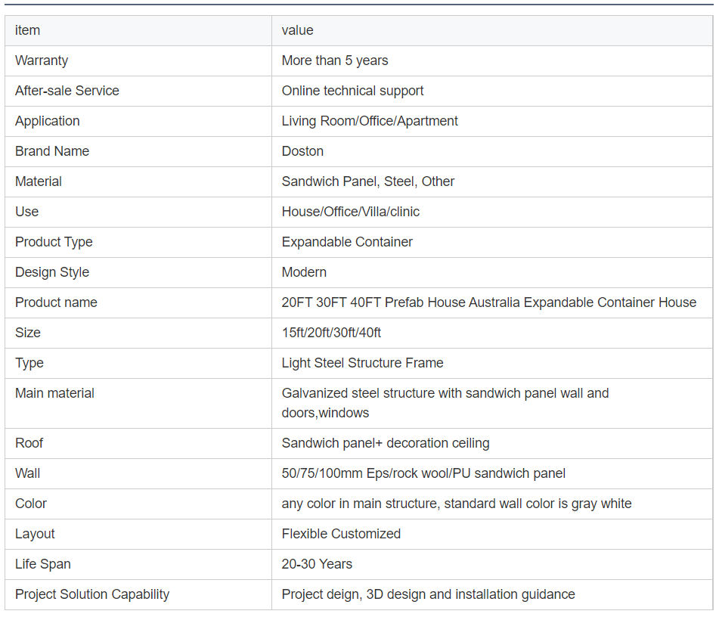The width and height of the screenshot is (719, 617).
Task: Click 'Online technical support' value
Action: pos(352,91)
